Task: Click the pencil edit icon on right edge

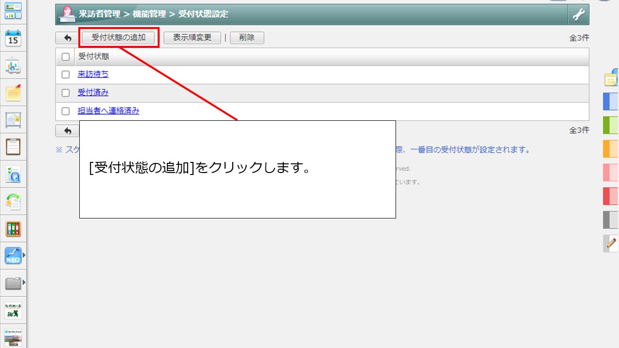Action: (x=612, y=243)
